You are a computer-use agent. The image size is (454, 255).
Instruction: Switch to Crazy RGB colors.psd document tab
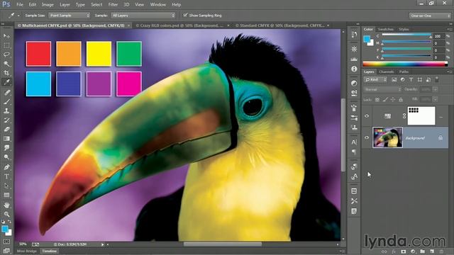pyautogui.click(x=179, y=25)
